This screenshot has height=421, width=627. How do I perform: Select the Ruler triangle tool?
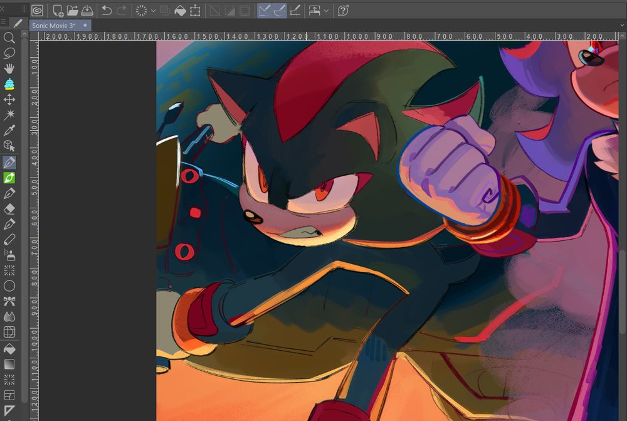(x=9, y=410)
